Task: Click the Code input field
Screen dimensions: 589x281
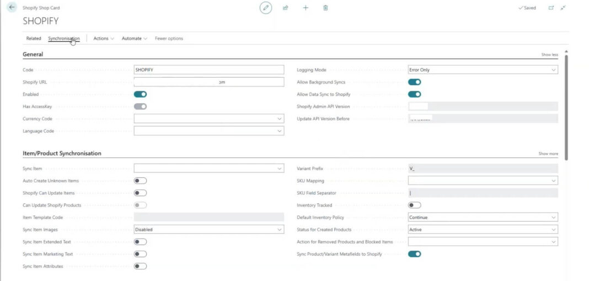Action: pos(209,70)
